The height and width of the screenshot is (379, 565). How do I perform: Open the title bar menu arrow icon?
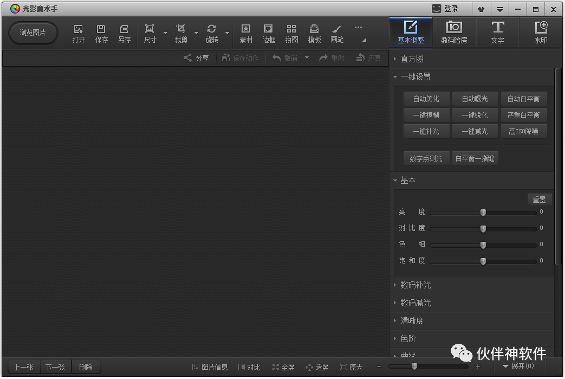click(x=499, y=9)
